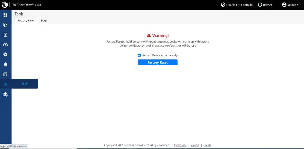Click the Cambium logo in header

5,5
